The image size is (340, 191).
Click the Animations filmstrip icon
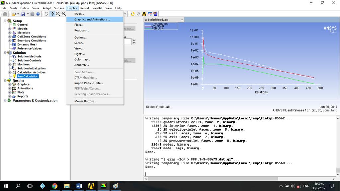point(14,88)
